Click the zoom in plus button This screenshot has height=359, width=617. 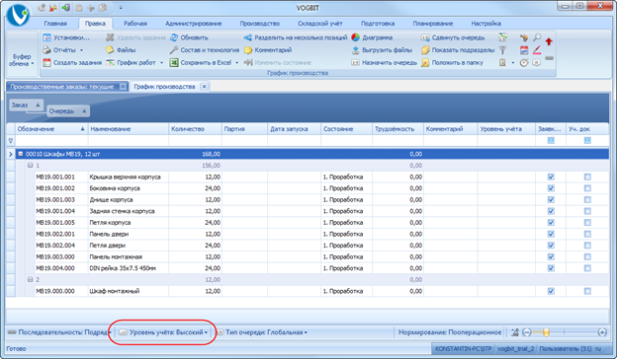tap(602, 332)
